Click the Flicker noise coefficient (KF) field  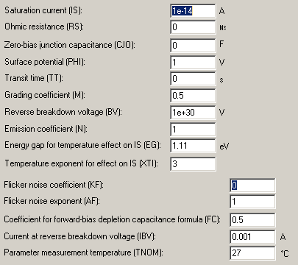click(x=252, y=185)
